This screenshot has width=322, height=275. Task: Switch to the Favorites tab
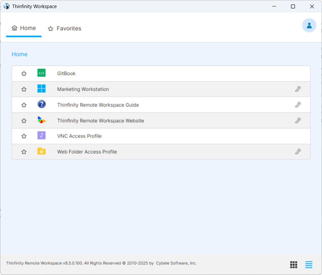[x=65, y=28]
